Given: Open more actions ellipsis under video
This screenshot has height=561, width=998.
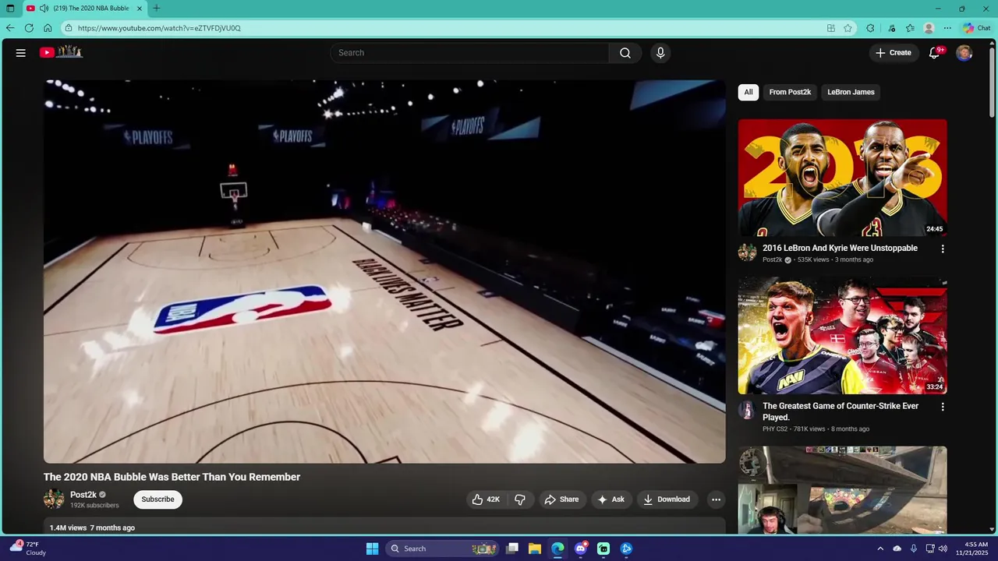Looking at the screenshot, I should tap(716, 499).
